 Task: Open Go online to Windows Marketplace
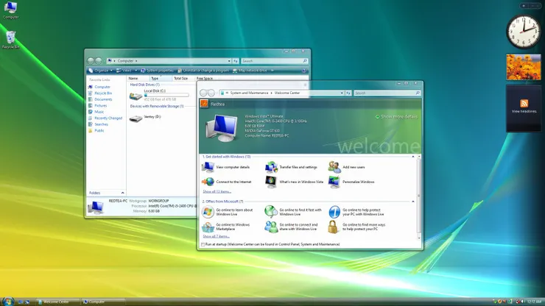[x=226, y=227]
